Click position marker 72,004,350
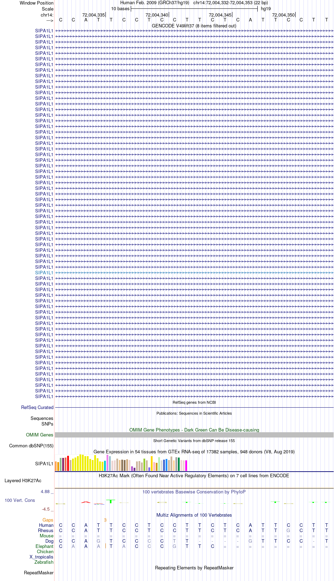Screen dimensions: 334x581 click(283, 15)
